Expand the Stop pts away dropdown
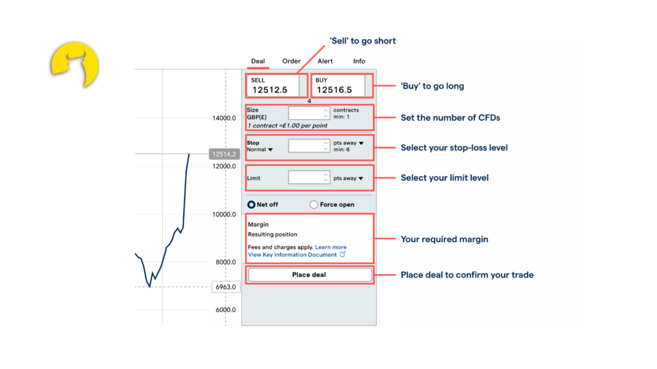This screenshot has width=657, height=369. click(x=361, y=143)
